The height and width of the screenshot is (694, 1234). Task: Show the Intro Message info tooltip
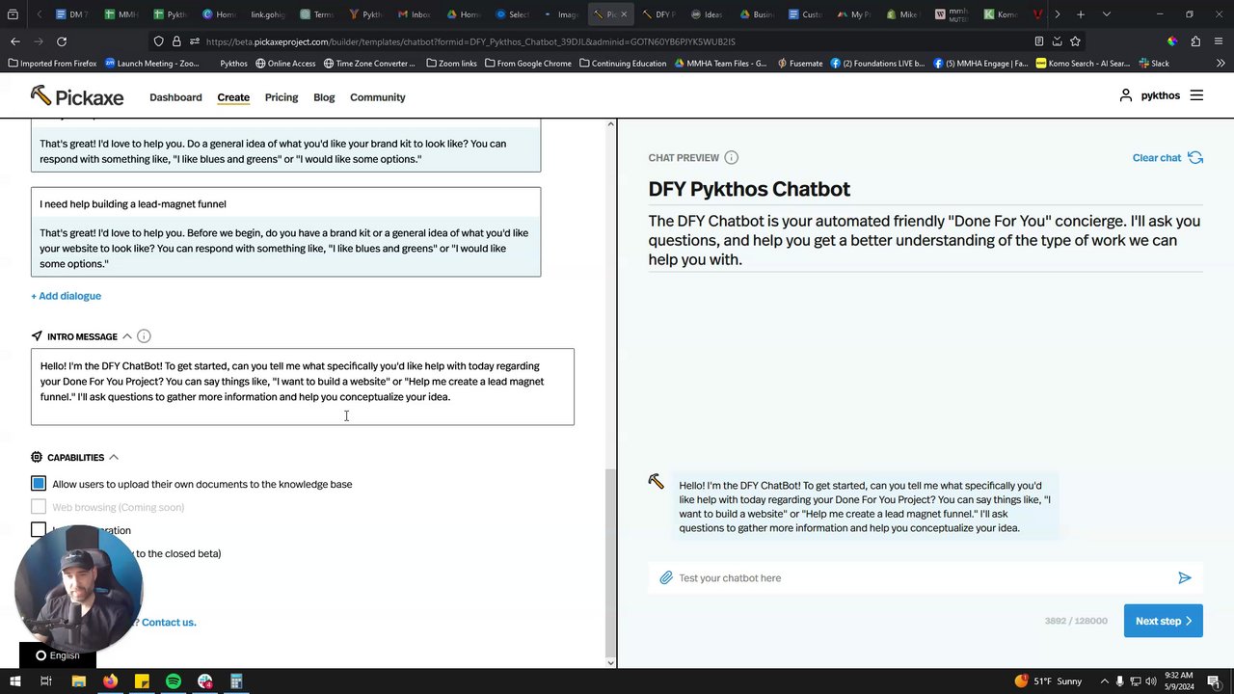(144, 336)
